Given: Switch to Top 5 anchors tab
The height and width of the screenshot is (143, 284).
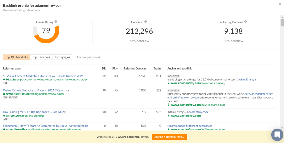Looking at the screenshot, I should tap(41, 57).
